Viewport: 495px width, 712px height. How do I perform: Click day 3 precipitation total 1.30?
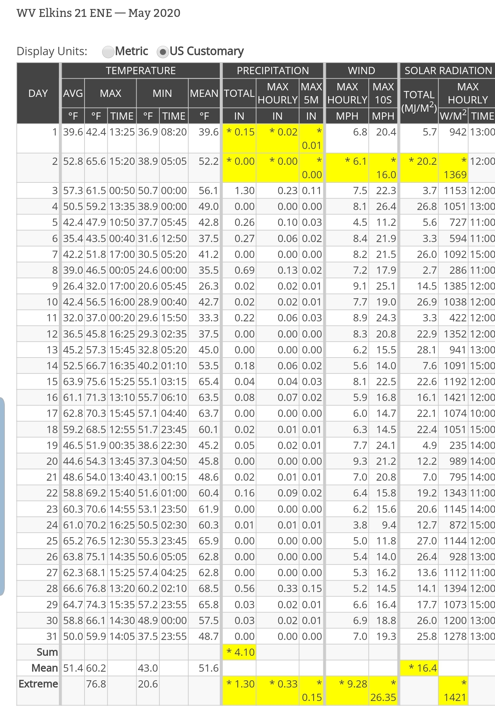click(244, 191)
